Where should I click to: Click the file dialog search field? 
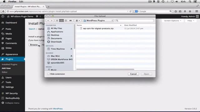click(134, 21)
